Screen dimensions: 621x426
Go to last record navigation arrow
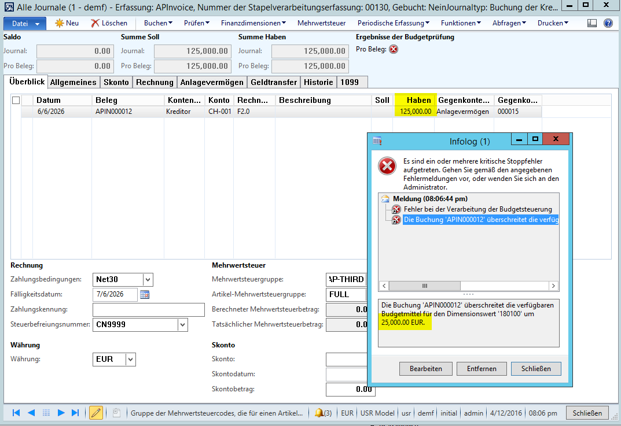pos(75,413)
